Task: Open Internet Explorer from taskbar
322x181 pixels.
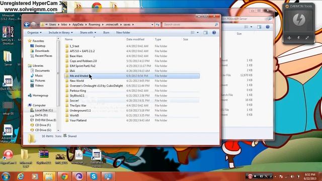Action: point(21,176)
